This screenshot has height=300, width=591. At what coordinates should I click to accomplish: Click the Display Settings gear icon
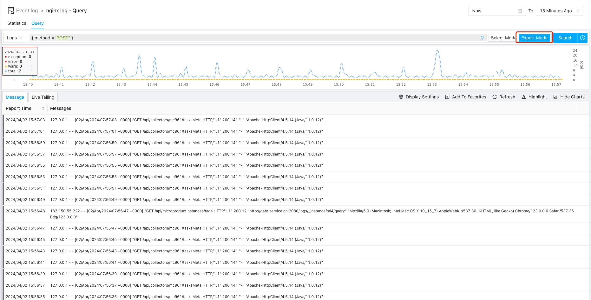point(401,97)
